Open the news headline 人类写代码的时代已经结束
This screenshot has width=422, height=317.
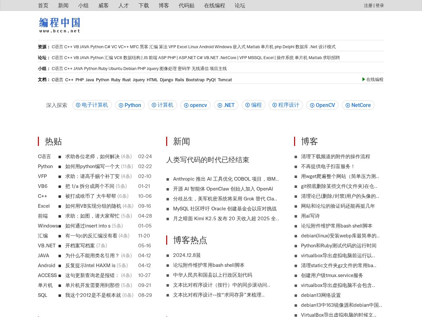coord(207,160)
